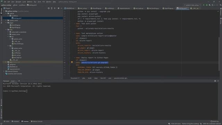222x125 pixels.
Task: Click Collapse All in Project panel toolbar
Action: click(x=55, y=8)
